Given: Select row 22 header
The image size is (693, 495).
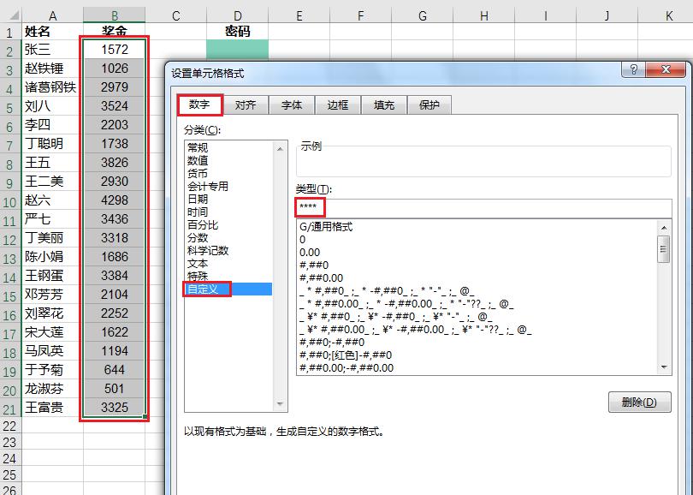Looking at the screenshot, I should (x=9, y=426).
